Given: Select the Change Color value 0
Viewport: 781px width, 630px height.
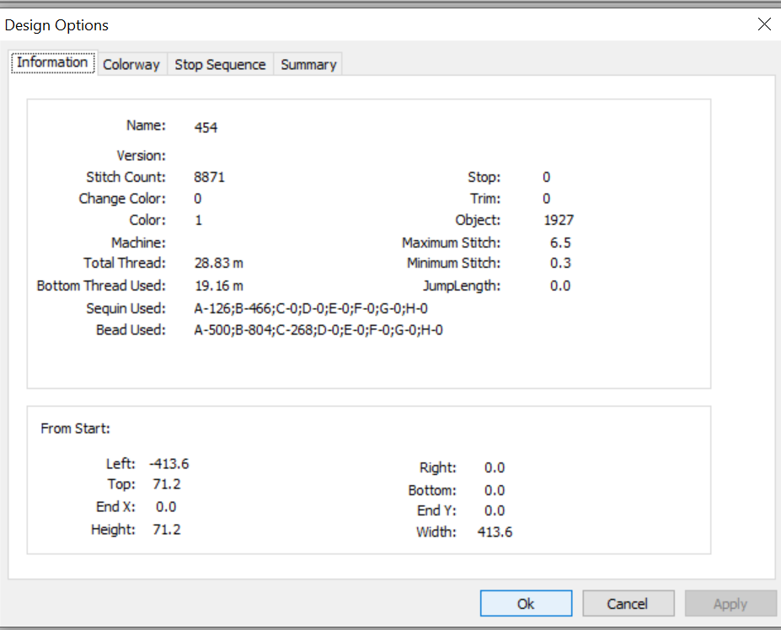Looking at the screenshot, I should (198, 199).
